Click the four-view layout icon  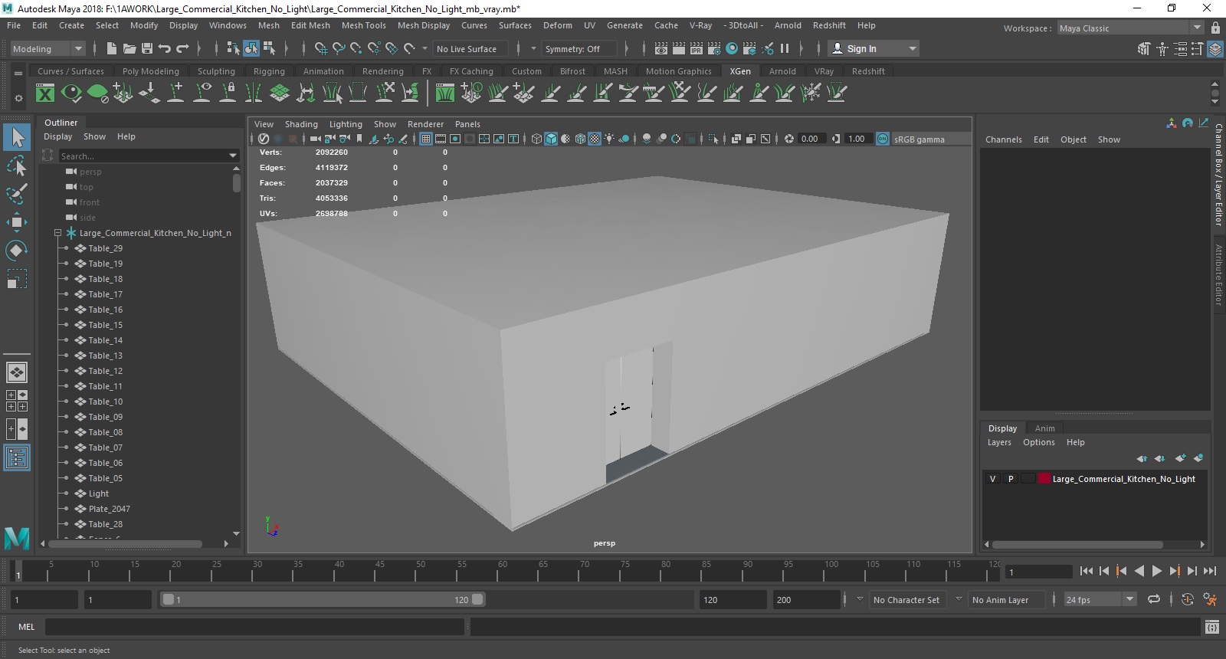[x=17, y=401]
